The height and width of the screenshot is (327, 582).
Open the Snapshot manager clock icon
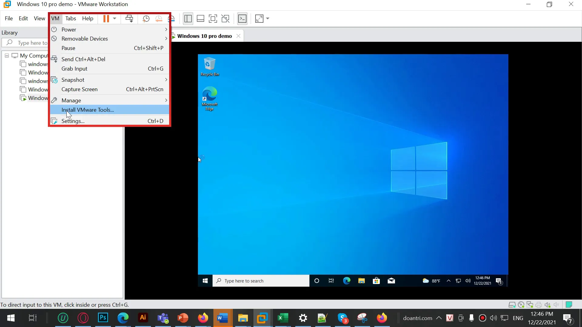pyautogui.click(x=171, y=18)
